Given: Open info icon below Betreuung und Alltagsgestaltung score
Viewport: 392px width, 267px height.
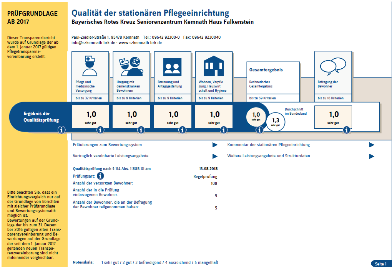Looking at the screenshot, I should click(x=183, y=130).
